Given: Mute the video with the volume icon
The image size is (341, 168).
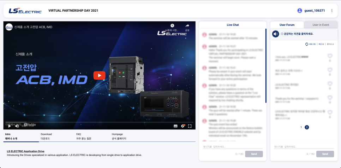Looking at the screenshot, I should 17,126.
